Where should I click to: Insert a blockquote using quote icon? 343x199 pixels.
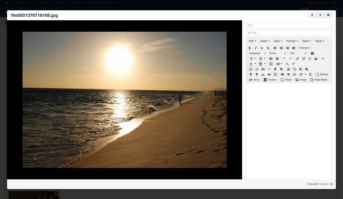pos(269,74)
